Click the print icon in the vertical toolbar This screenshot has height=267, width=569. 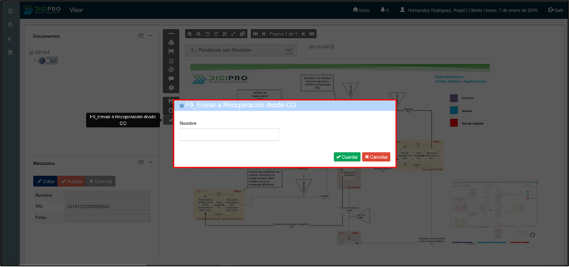tap(171, 42)
